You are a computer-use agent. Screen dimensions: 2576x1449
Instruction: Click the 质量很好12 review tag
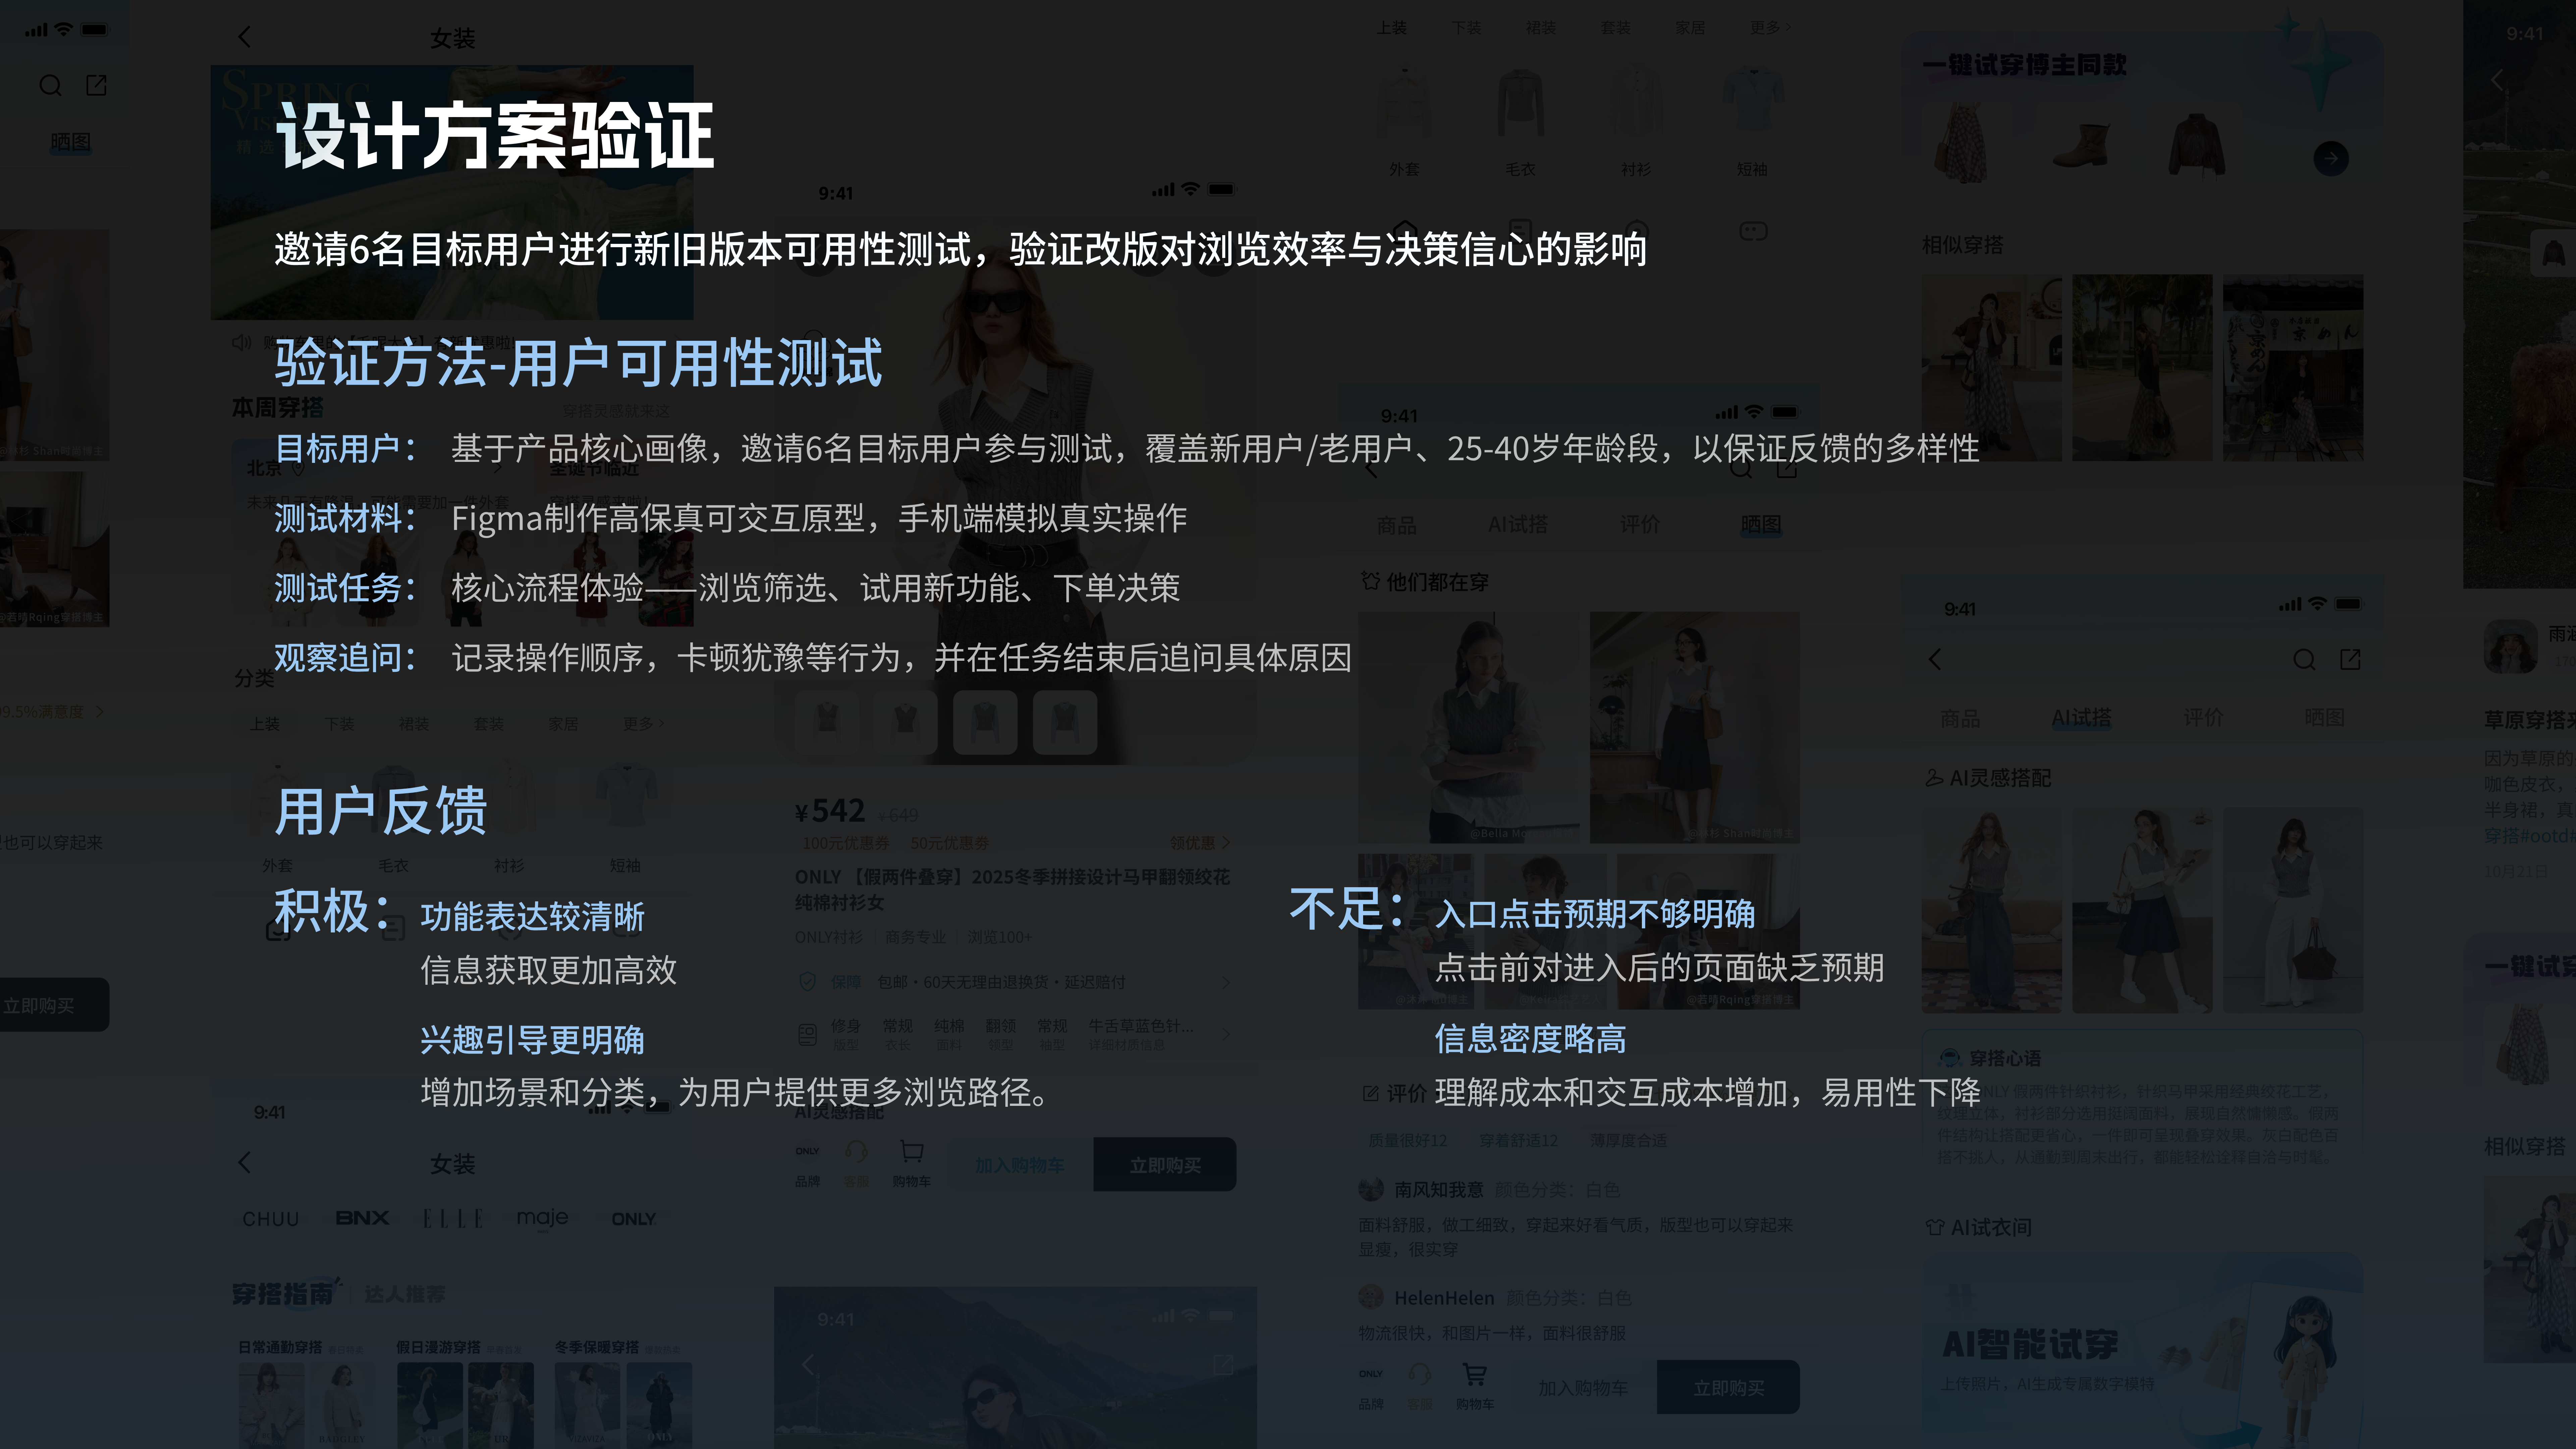click(1408, 1140)
